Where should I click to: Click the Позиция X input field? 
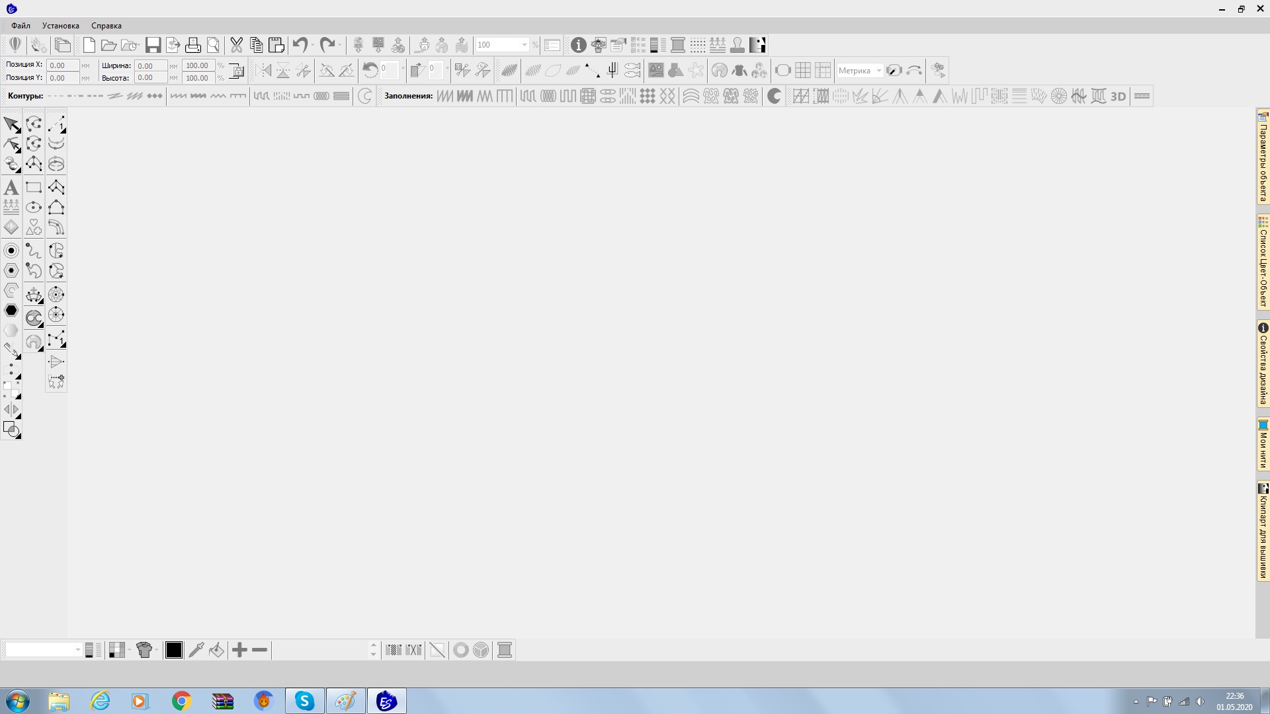tap(62, 65)
